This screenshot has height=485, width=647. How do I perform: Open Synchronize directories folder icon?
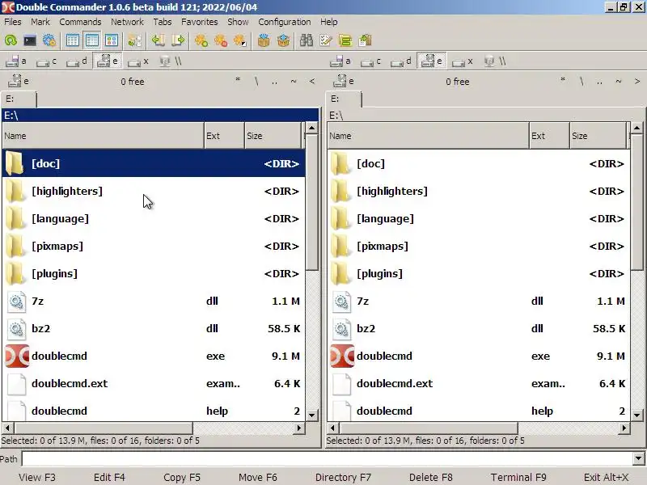(x=345, y=40)
